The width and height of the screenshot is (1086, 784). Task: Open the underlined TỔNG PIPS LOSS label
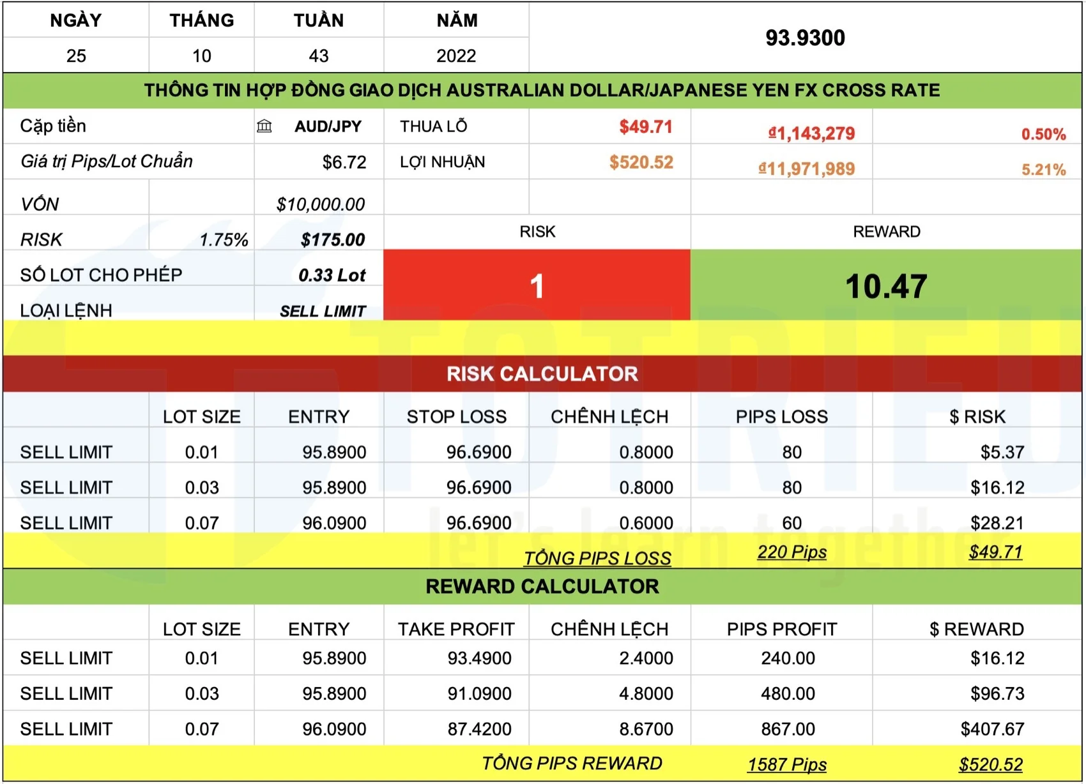[x=597, y=558]
